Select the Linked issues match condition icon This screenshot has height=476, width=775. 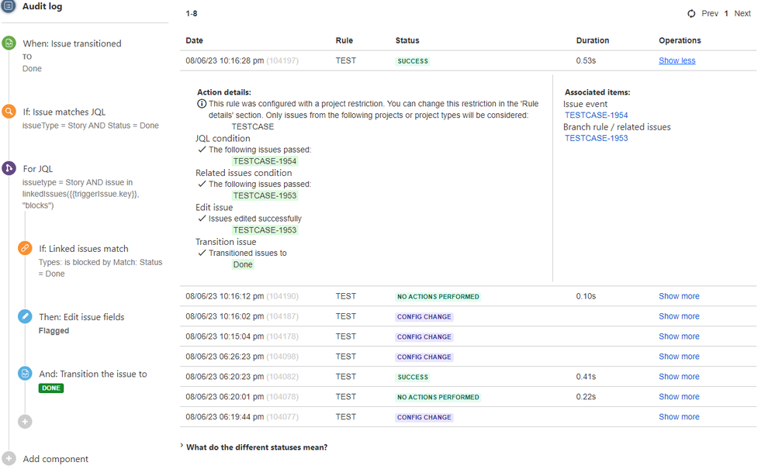[x=25, y=248]
